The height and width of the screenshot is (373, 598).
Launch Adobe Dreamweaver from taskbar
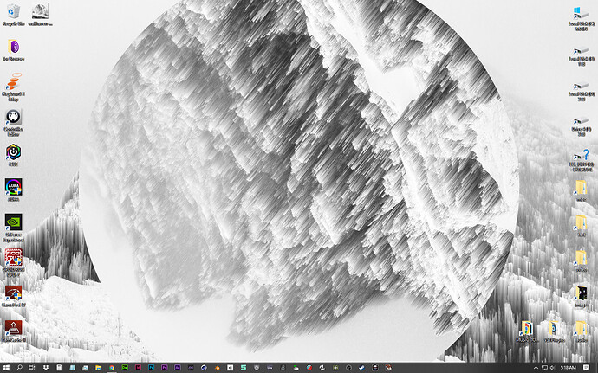[125, 368]
